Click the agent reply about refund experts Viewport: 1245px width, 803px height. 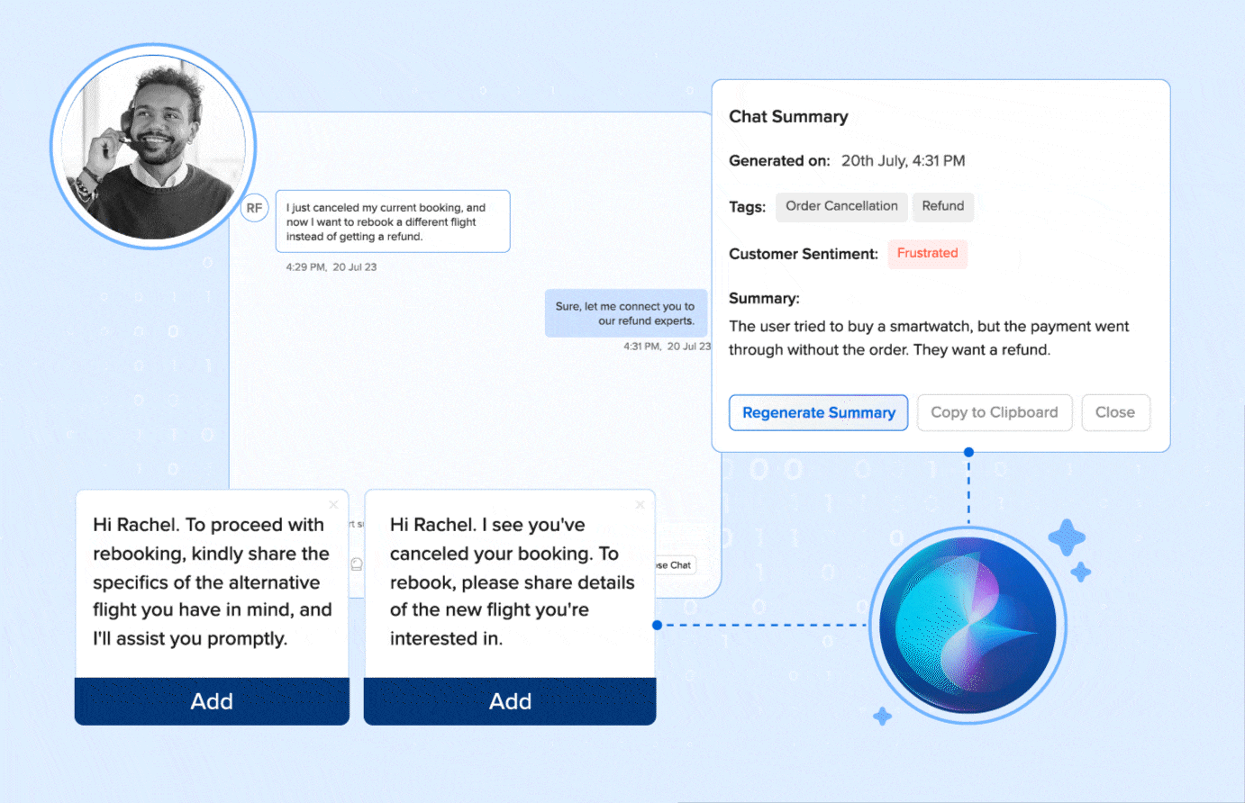(x=625, y=313)
